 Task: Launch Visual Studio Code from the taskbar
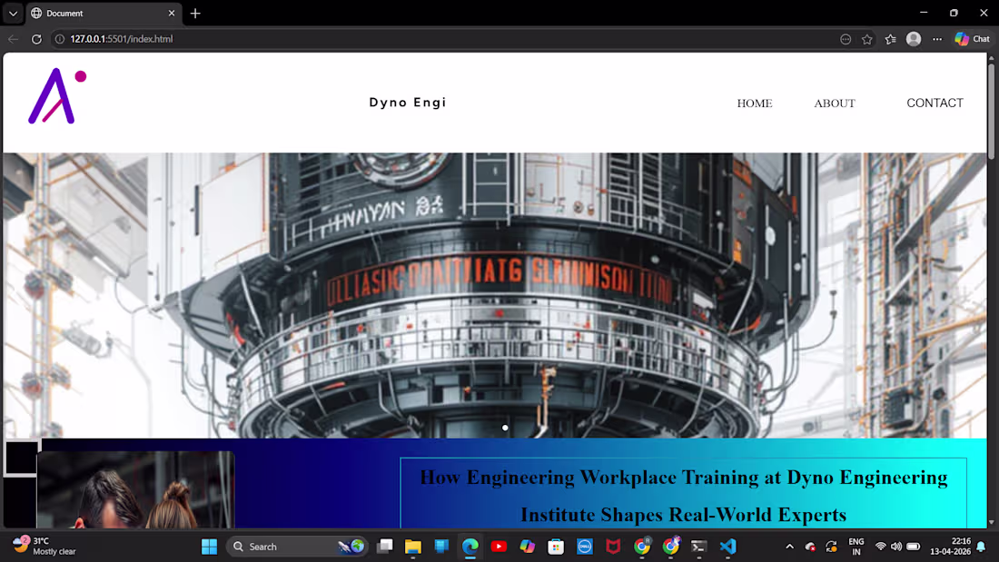click(x=727, y=546)
